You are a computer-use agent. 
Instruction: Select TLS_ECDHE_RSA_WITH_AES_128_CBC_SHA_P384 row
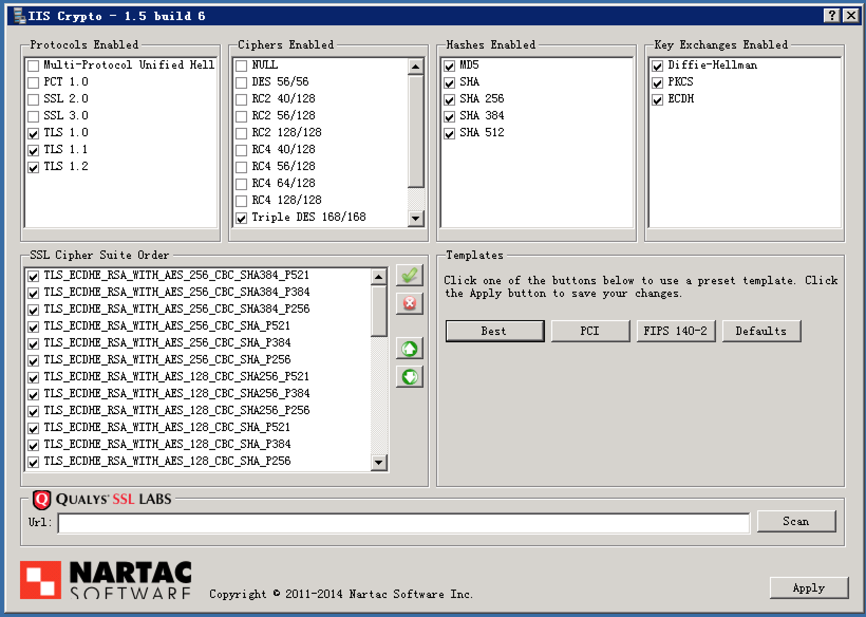pos(199,444)
